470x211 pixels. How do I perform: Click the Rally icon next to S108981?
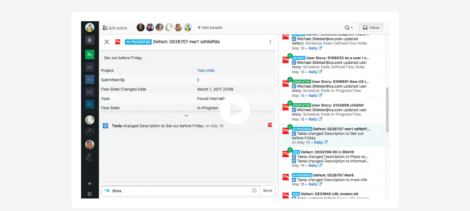pos(286,84)
